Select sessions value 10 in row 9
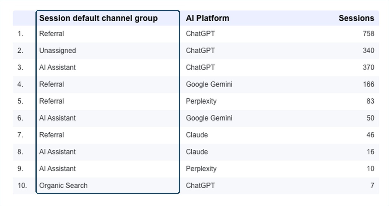Image resolution: width=389 pixels, height=206 pixels. [x=370, y=169]
